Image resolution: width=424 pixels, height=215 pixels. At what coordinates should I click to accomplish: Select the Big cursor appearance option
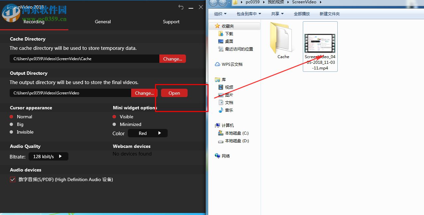tap(17, 124)
